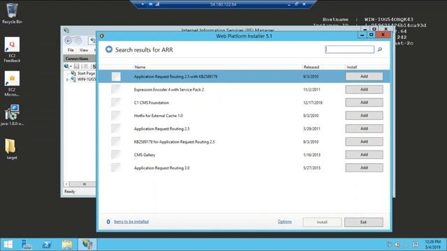Viewport: 447px width, 251px height.
Task: Click the taskbar clock showing 12:26 PM
Action: pyautogui.click(x=432, y=245)
